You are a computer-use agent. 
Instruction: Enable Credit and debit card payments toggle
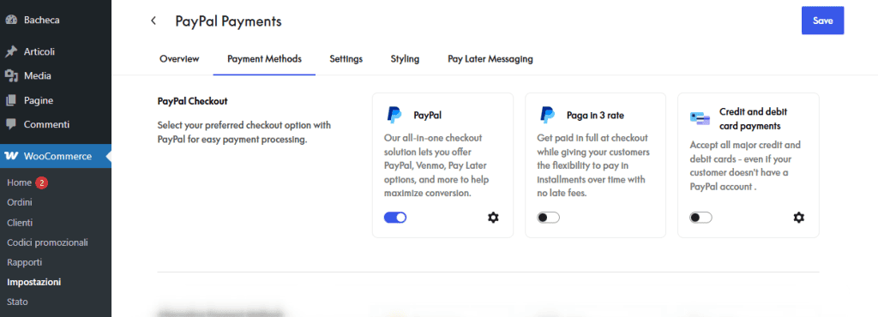pos(701,218)
